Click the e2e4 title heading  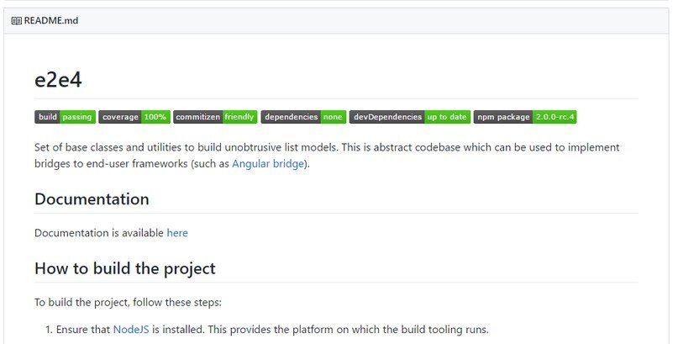58,79
